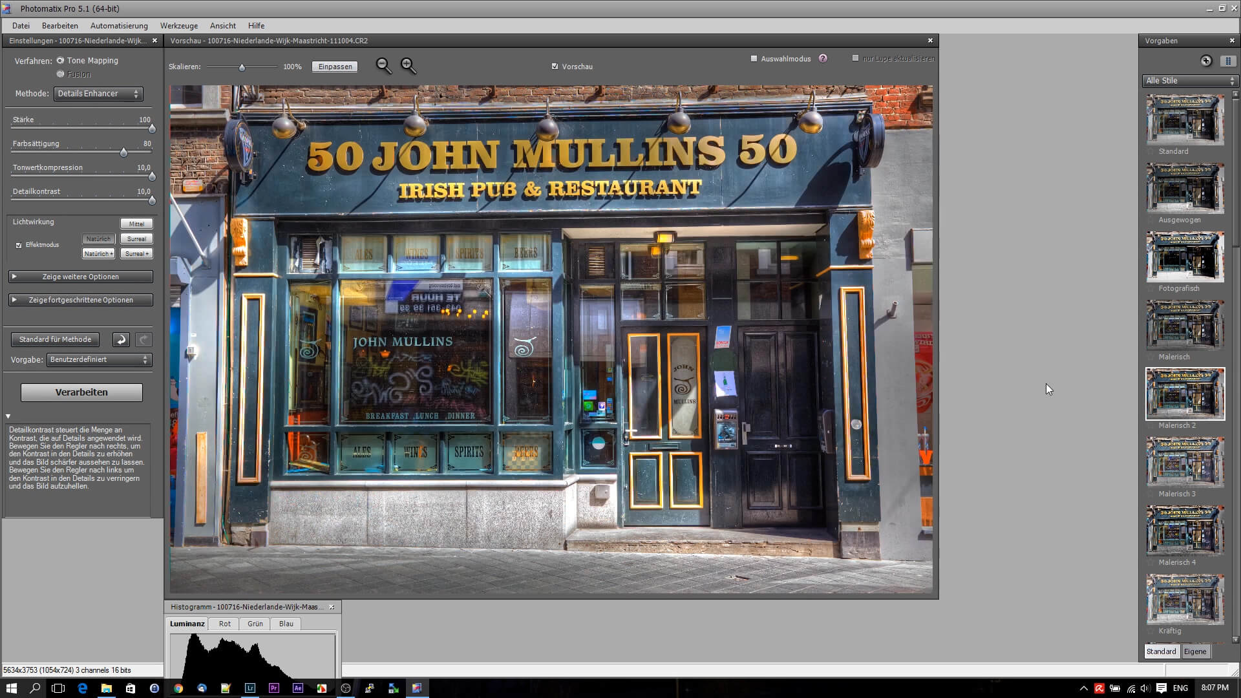
Task: Open Task View on the taskbar
Action: pos(58,688)
